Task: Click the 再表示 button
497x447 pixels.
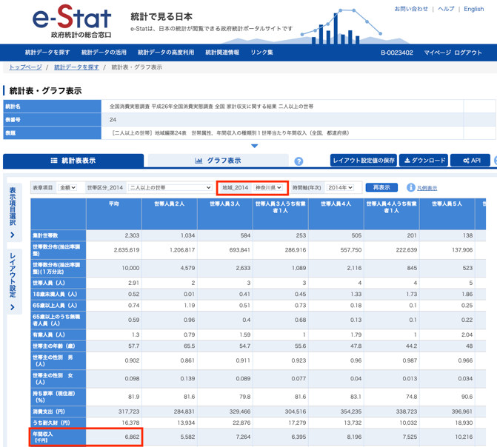Action: coord(381,188)
